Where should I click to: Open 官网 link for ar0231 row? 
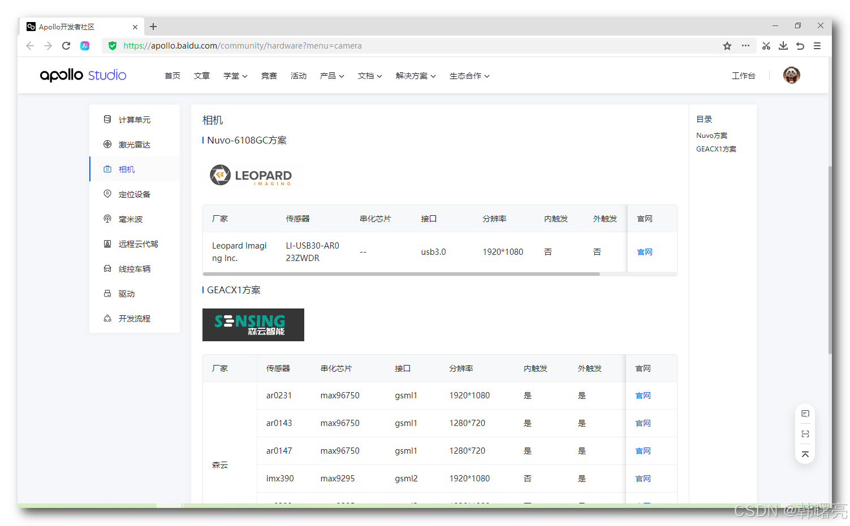(x=643, y=395)
